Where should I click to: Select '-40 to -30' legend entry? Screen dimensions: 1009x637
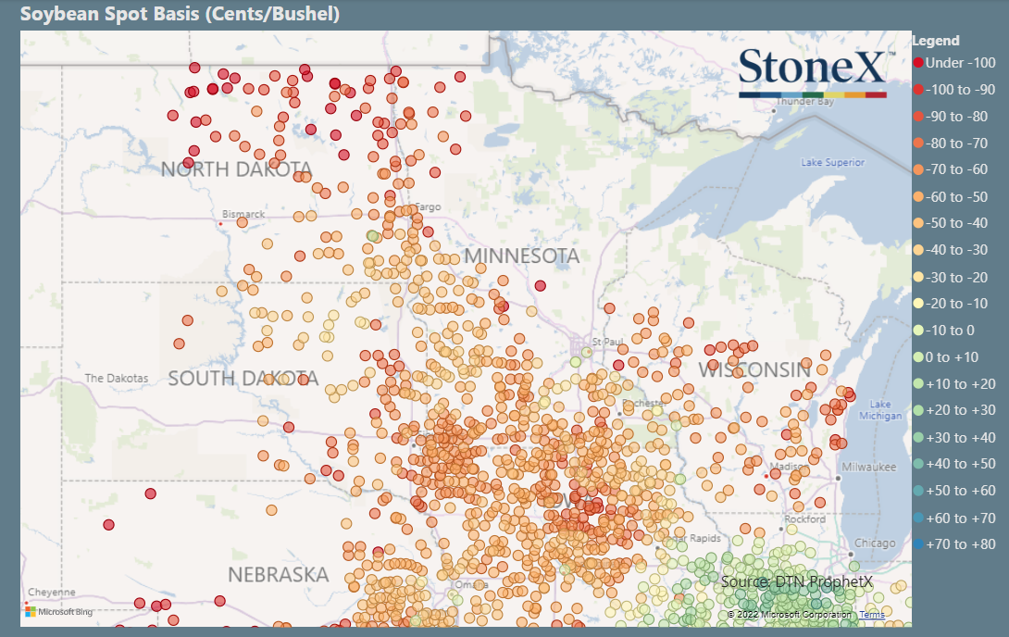951,250
